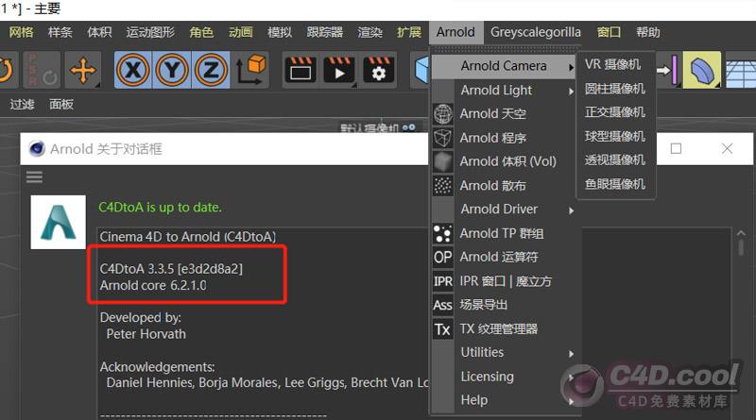The height and width of the screenshot is (420, 756).
Task: Click the Cinema 4D icon in dialog title
Action: 37,149
